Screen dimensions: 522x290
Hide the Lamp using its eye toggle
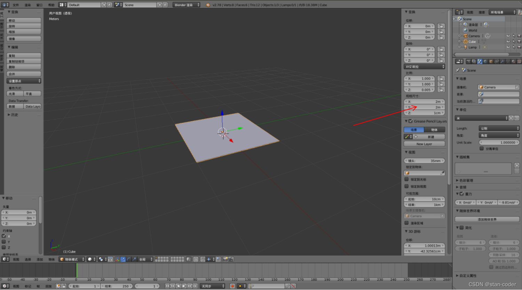pyautogui.click(x=508, y=47)
